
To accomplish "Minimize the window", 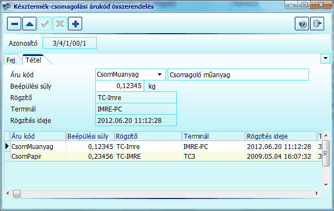I will (x=291, y=5).
